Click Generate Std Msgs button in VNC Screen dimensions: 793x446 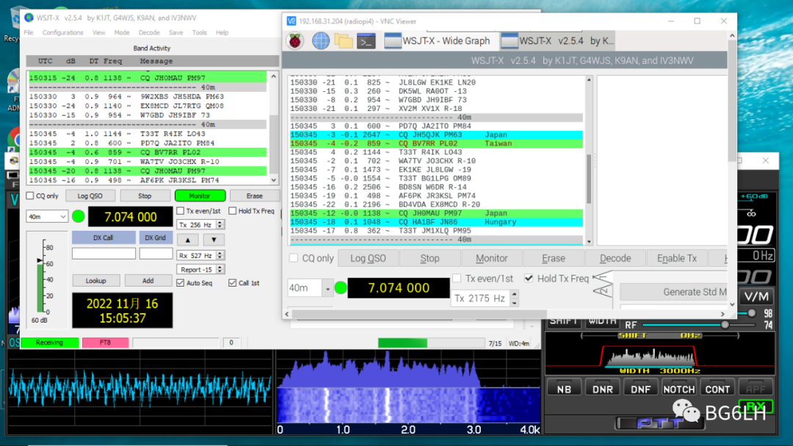pyautogui.click(x=673, y=292)
